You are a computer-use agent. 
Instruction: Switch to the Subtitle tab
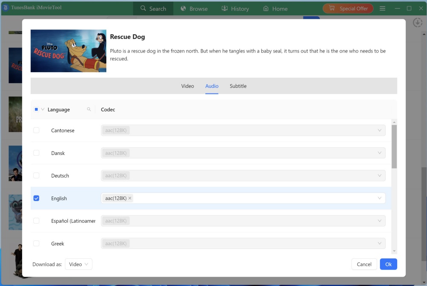(238, 86)
